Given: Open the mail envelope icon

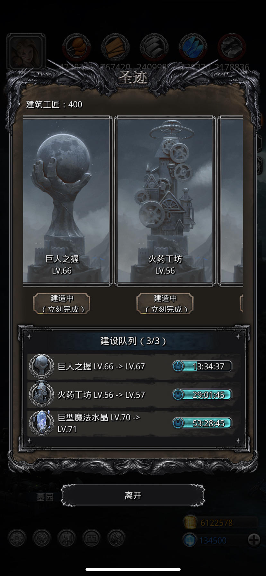Looking at the screenshot, I should [x=92, y=538].
